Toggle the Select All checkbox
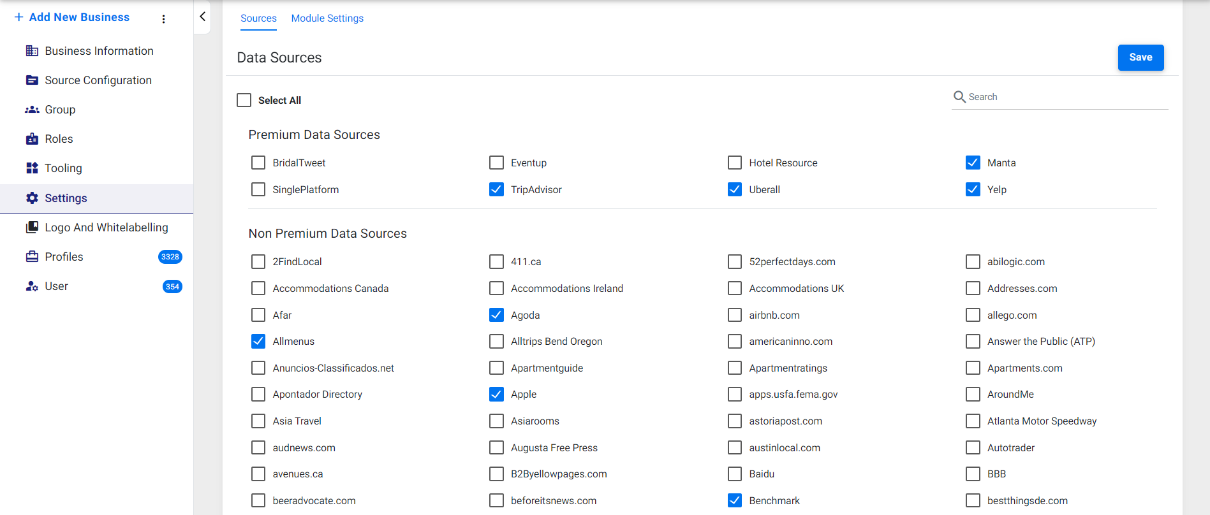The image size is (1210, 515). (x=244, y=100)
